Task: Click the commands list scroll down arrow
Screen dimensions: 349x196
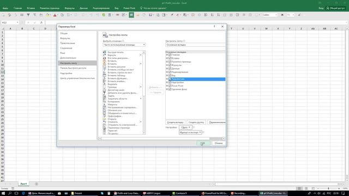Action: 144,133
